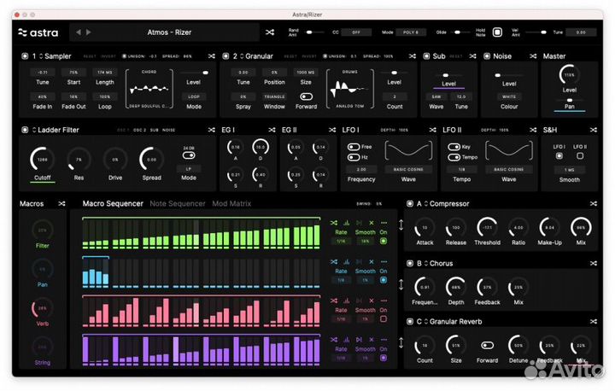Click play-step icon on purple String lane
The width and height of the screenshot is (615, 391).
[359, 339]
